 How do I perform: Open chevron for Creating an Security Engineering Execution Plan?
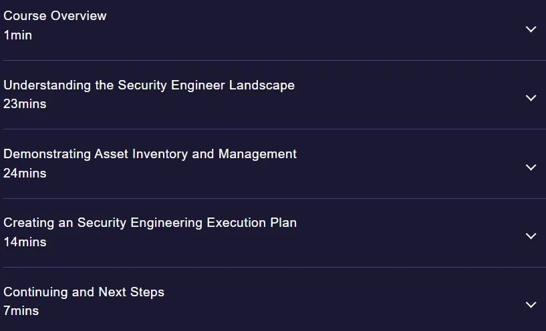point(531,236)
